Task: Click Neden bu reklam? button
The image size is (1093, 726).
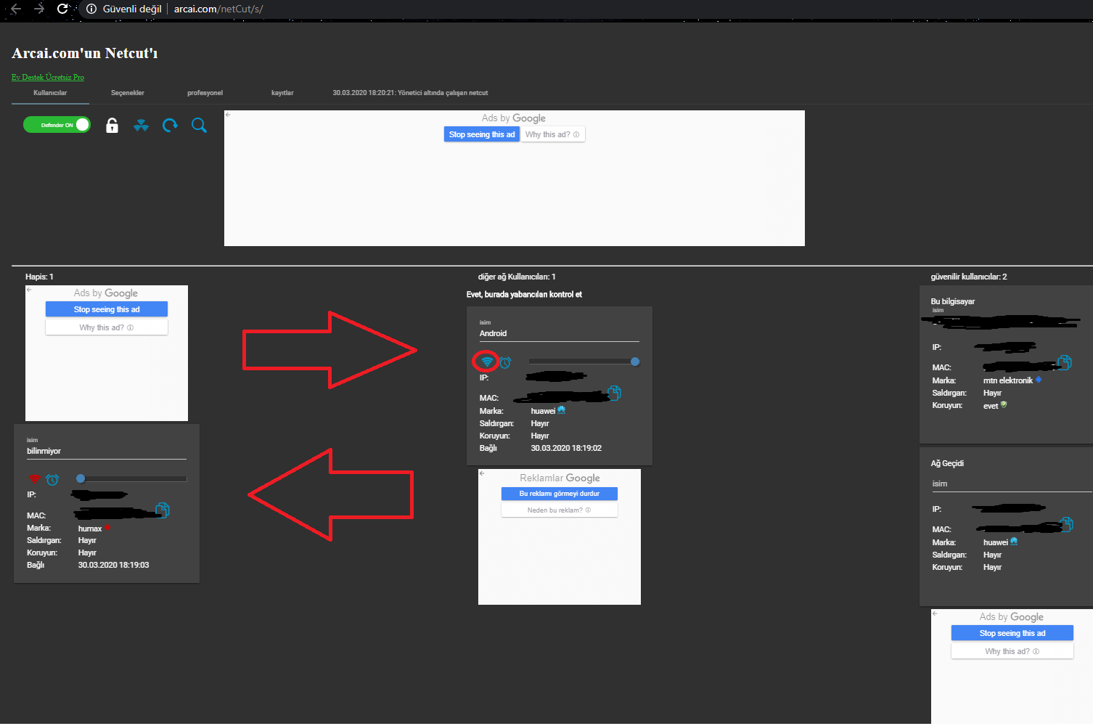Action: [560, 510]
